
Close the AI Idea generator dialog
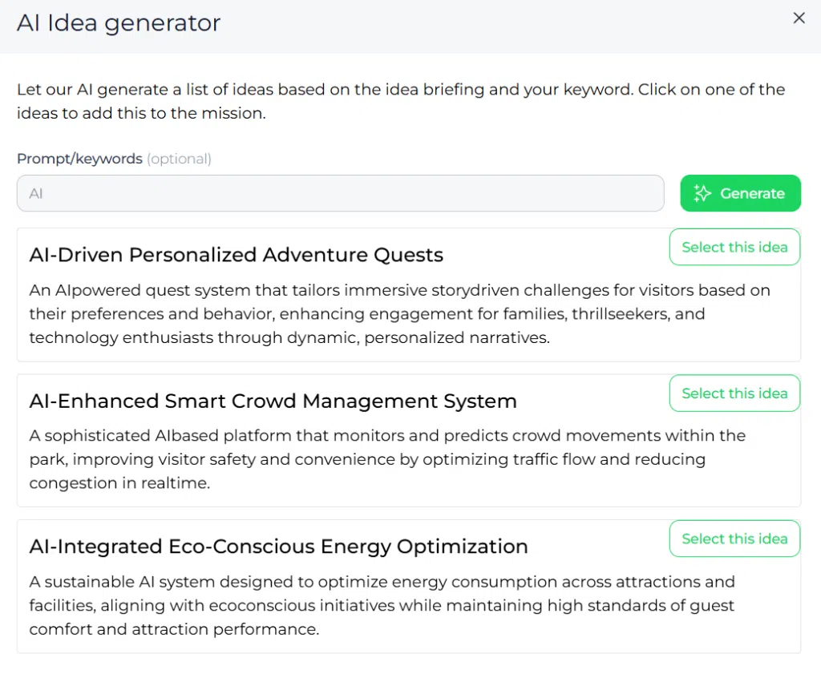[x=799, y=18]
